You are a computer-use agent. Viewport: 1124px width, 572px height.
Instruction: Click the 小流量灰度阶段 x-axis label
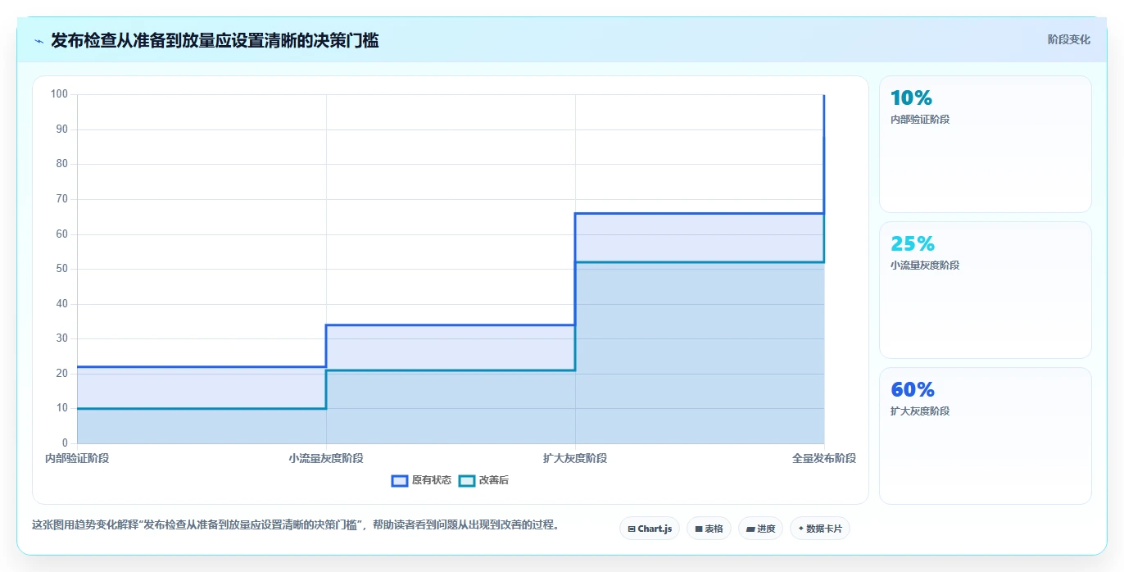pyautogui.click(x=326, y=458)
